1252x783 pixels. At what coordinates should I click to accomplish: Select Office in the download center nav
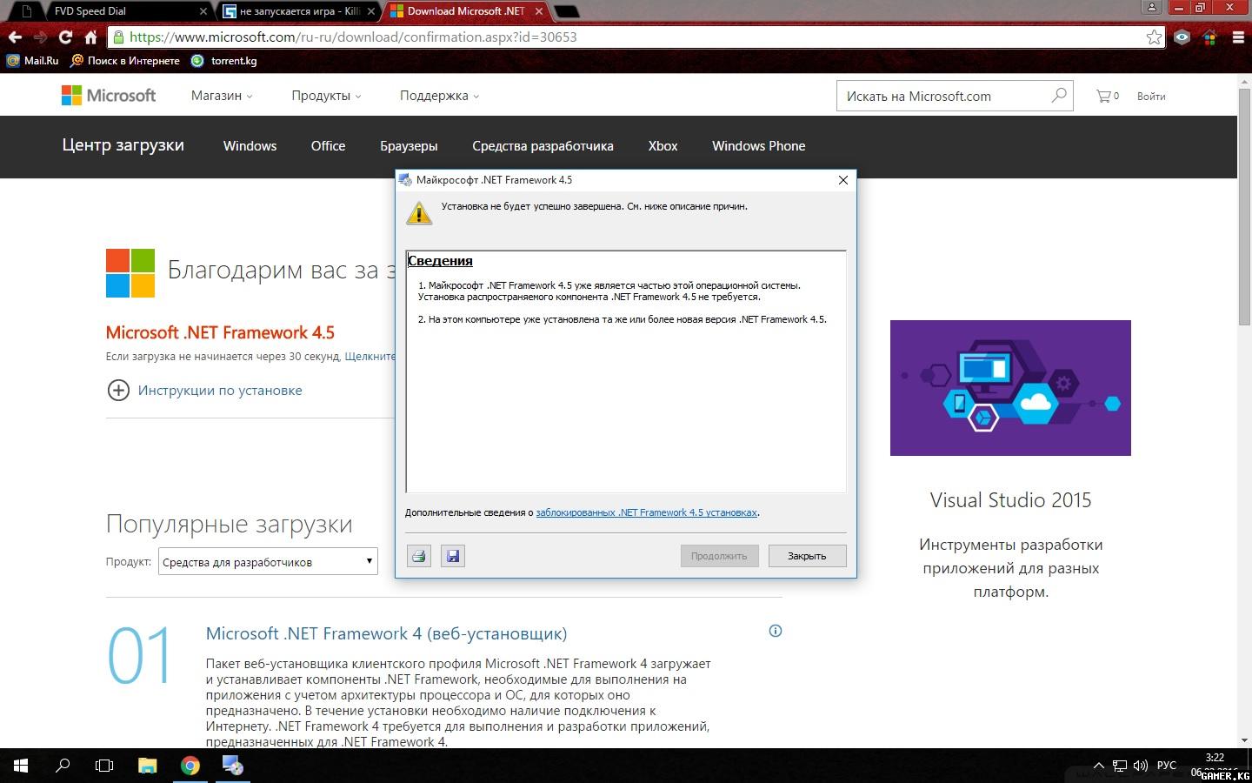click(x=328, y=146)
